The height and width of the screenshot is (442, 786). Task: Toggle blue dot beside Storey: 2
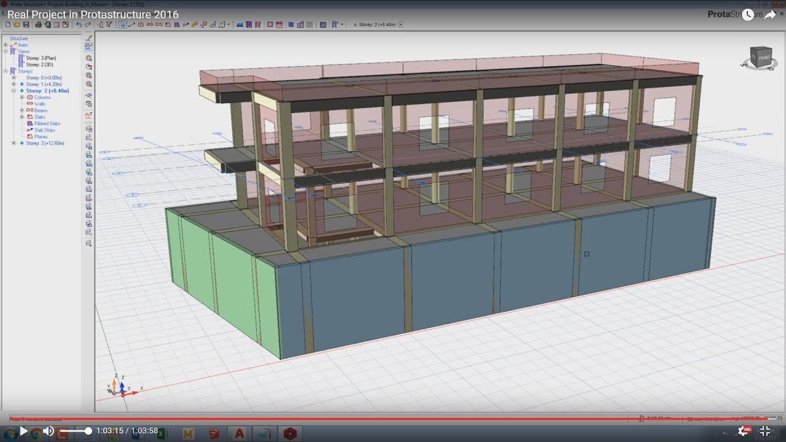pos(21,91)
